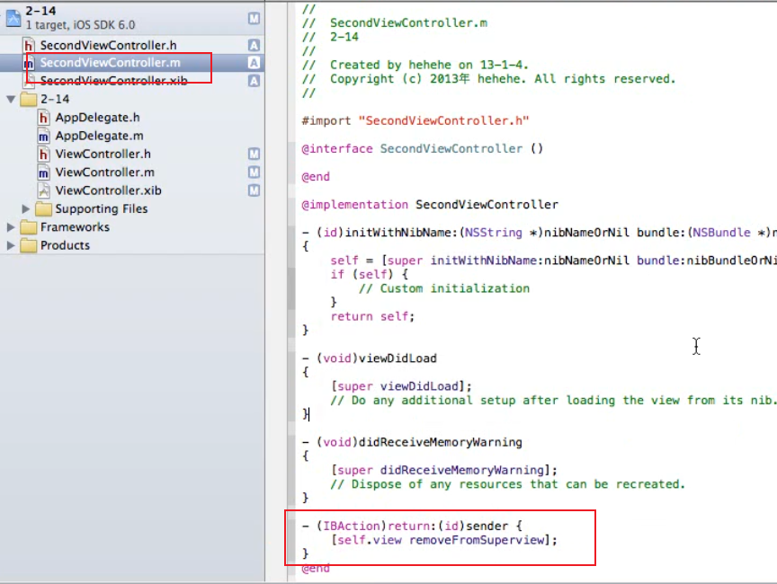Open AppDelegate.m file
777x584 pixels.
[x=99, y=136]
